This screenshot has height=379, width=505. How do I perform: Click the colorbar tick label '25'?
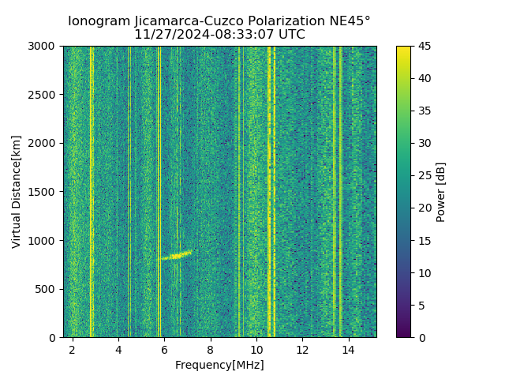[425, 175]
